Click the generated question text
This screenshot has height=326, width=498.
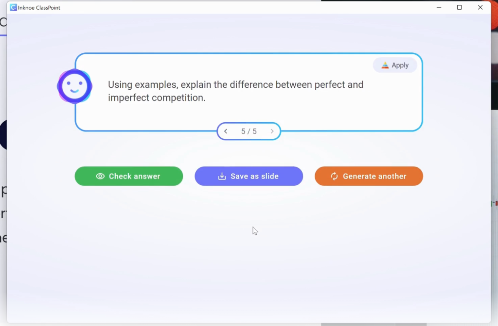point(236,91)
